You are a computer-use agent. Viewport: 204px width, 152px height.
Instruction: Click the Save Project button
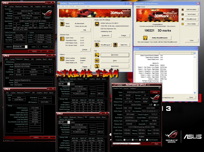tap(192, 14)
